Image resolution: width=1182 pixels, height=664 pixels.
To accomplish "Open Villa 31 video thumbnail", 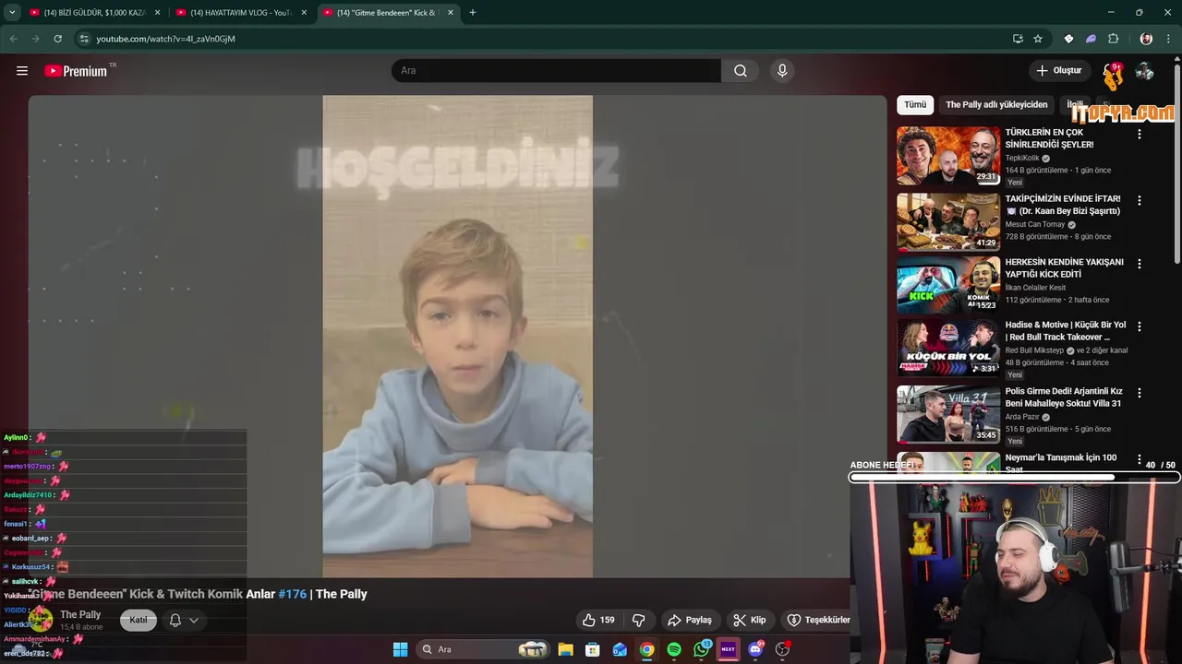I will [948, 414].
